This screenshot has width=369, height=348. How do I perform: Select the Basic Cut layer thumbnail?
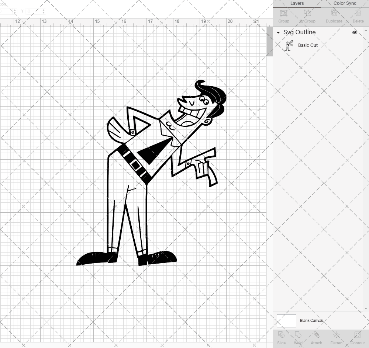[x=289, y=45]
